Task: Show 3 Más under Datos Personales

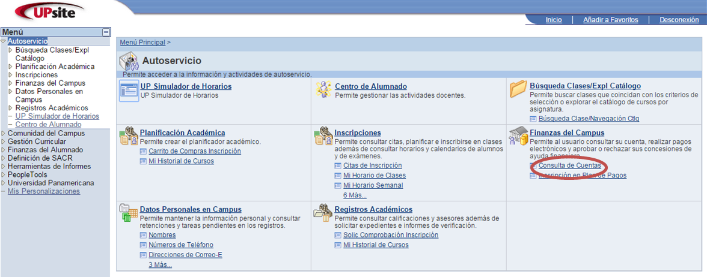Action: 160,265
